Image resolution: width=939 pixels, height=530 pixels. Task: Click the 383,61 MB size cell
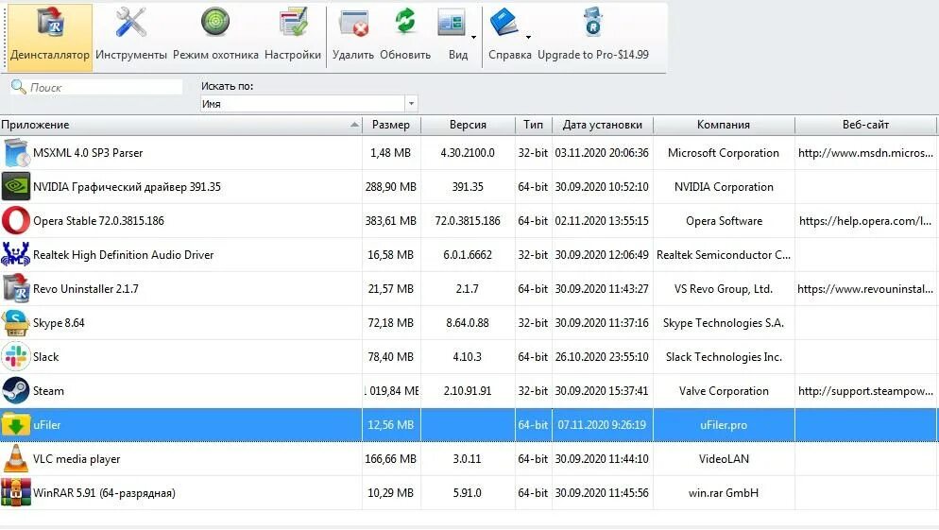coord(391,220)
